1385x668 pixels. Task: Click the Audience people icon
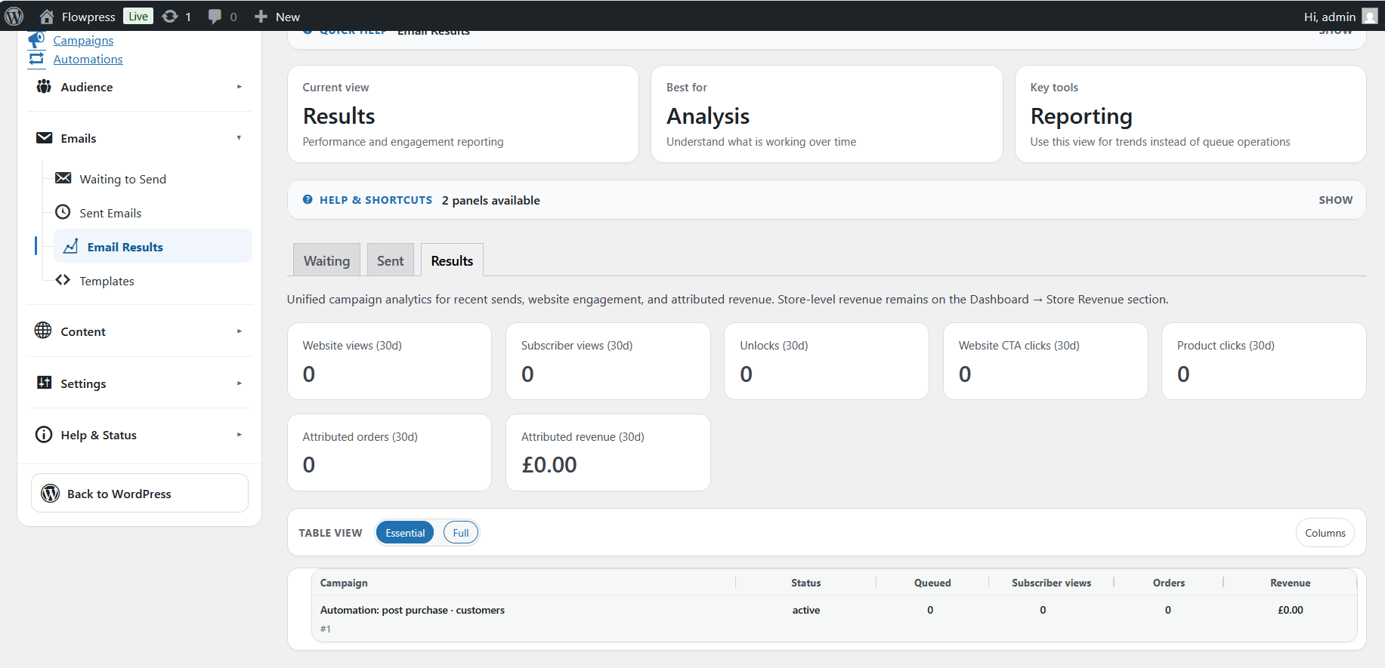(44, 87)
